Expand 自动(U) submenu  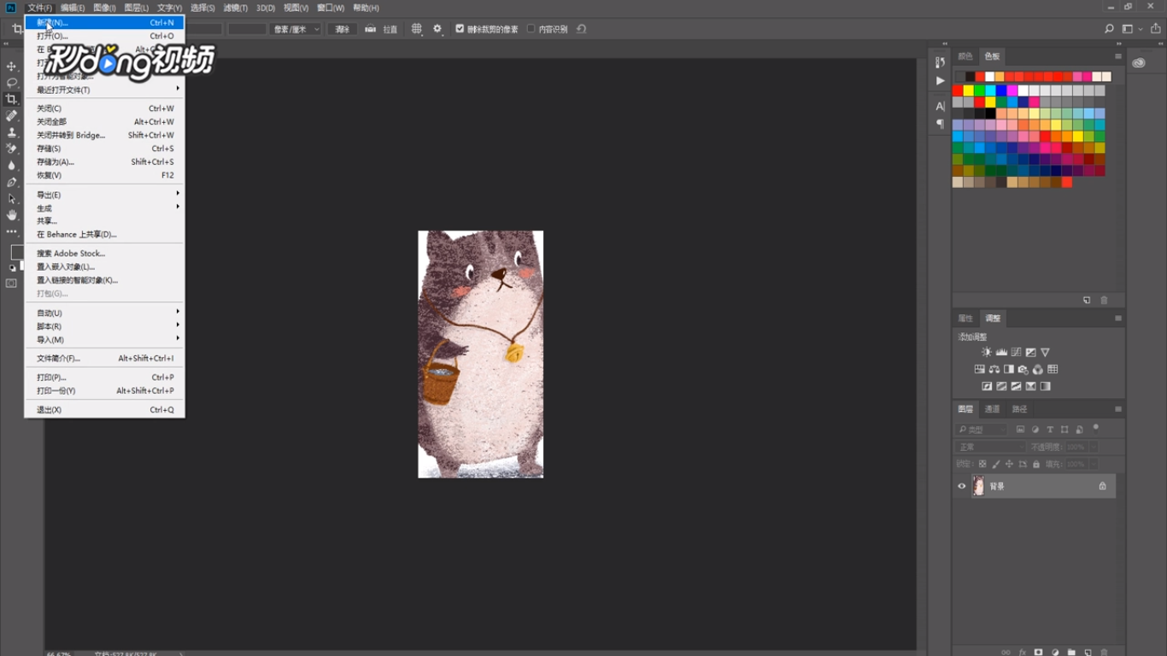tap(104, 313)
